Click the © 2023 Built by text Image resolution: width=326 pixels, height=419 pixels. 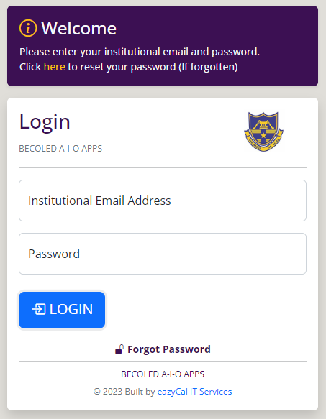[x=124, y=392]
